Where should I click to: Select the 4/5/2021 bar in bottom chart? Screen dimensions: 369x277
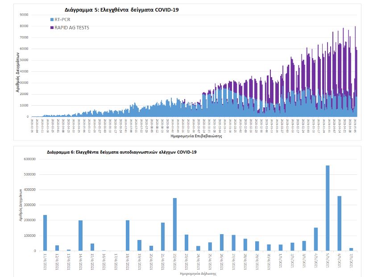point(315,239)
